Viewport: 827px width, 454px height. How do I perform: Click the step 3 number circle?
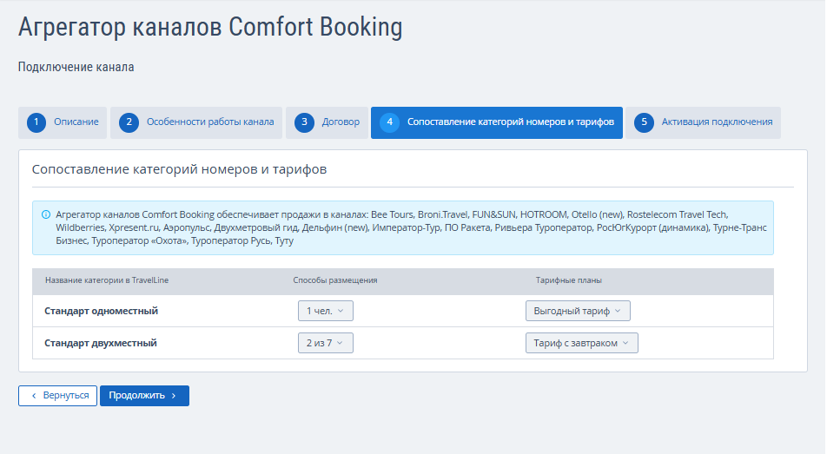[304, 122]
